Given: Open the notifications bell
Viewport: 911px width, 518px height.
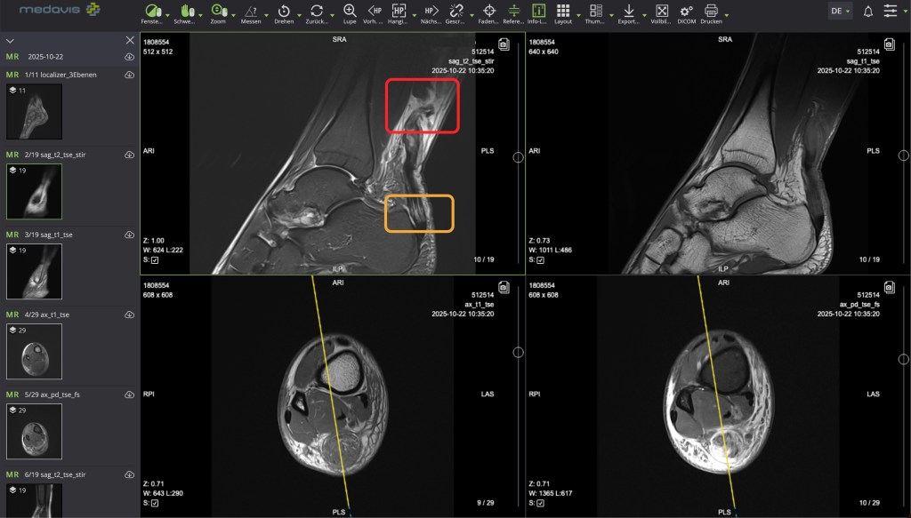Looking at the screenshot, I should click(867, 11).
